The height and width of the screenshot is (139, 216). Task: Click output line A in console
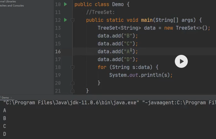pos(5,110)
